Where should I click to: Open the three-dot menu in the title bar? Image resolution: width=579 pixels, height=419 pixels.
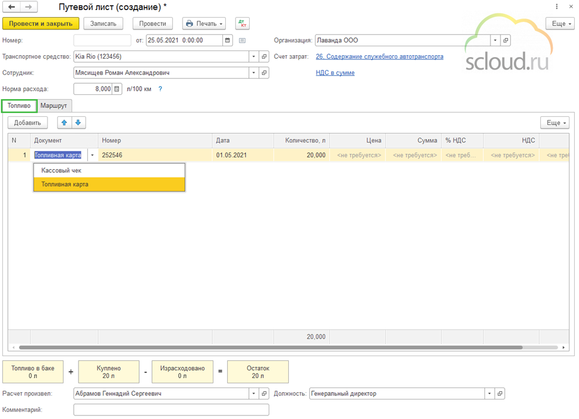(557, 7)
